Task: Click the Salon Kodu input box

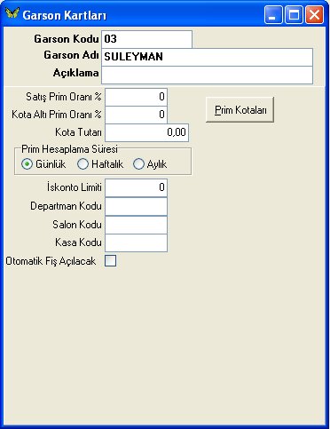Action: (x=136, y=225)
